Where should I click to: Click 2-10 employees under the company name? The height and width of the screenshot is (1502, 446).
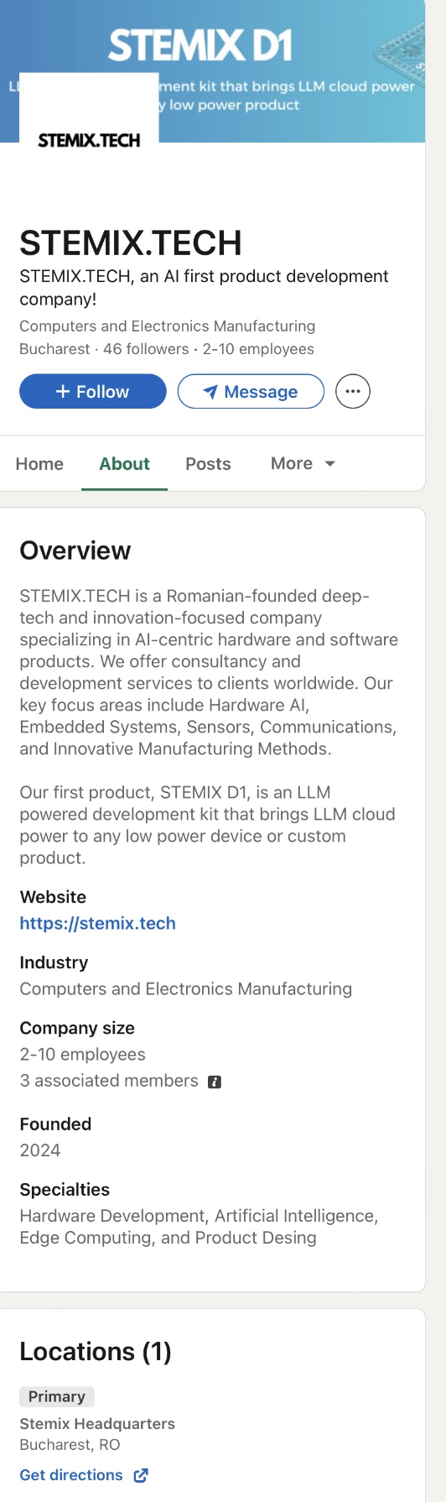[x=258, y=349]
